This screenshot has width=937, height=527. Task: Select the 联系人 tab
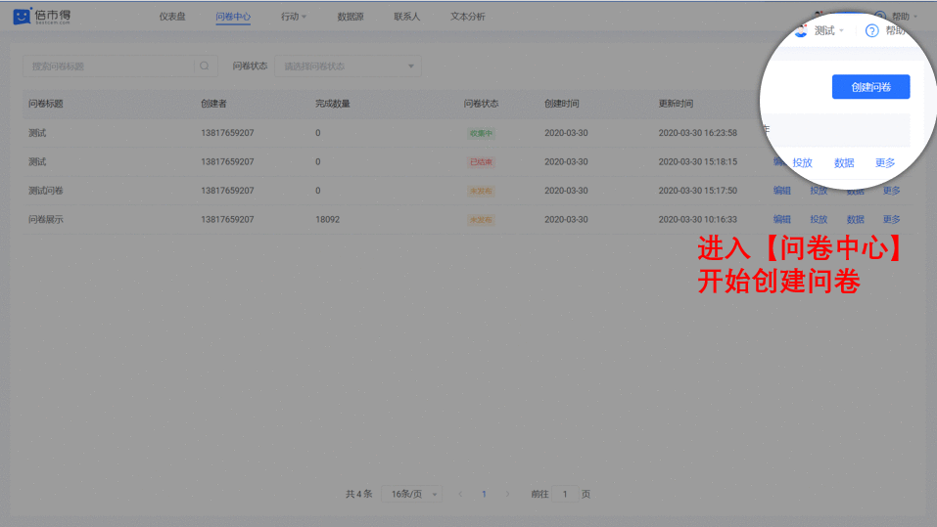tap(406, 17)
